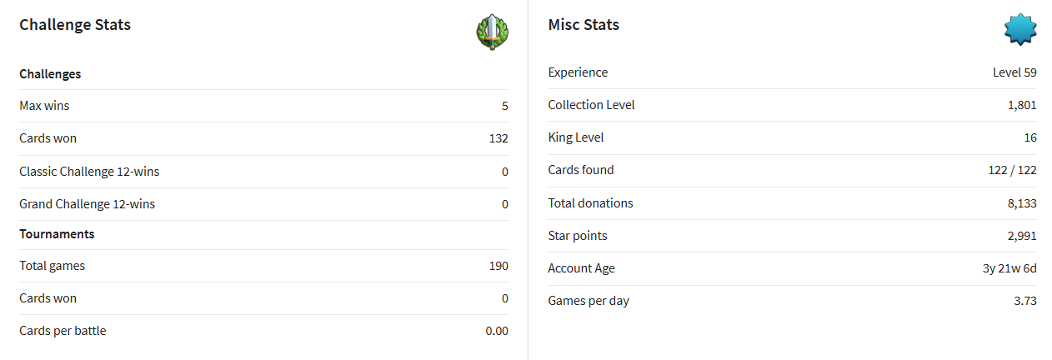This screenshot has width=1052, height=360.
Task: Click the King Level value 16
Action: click(x=1030, y=137)
